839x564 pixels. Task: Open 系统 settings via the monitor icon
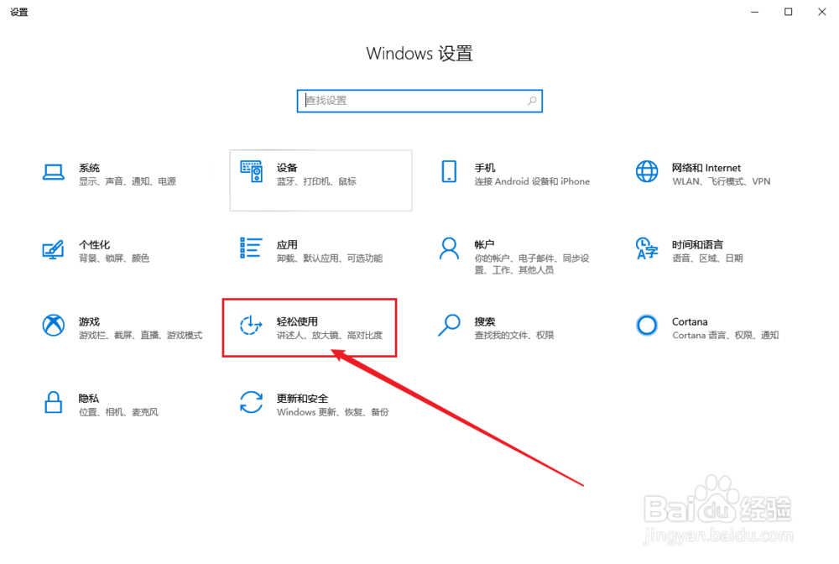(x=53, y=171)
